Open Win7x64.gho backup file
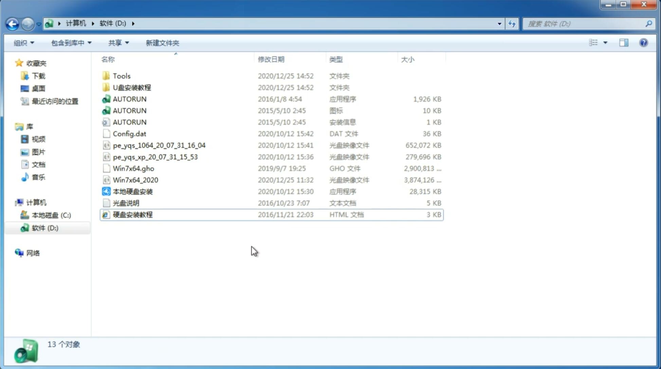The width and height of the screenshot is (661, 369). [133, 168]
